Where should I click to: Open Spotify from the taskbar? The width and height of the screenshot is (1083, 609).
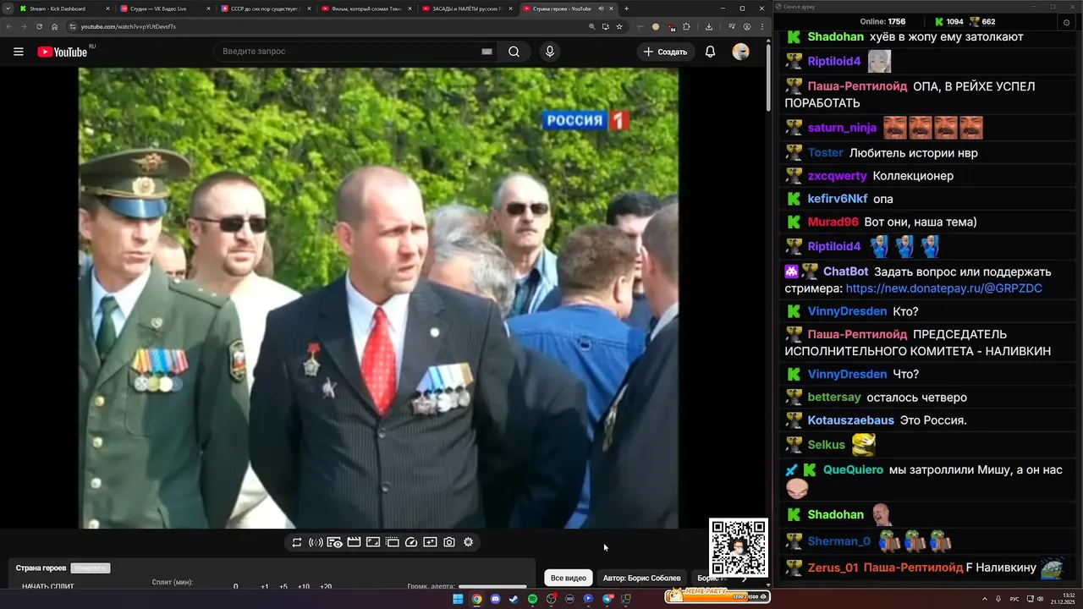[x=532, y=599]
